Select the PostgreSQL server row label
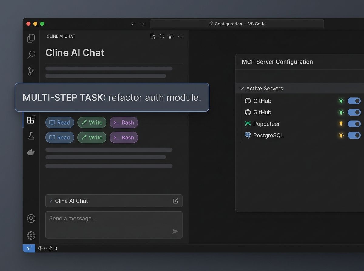 point(268,135)
